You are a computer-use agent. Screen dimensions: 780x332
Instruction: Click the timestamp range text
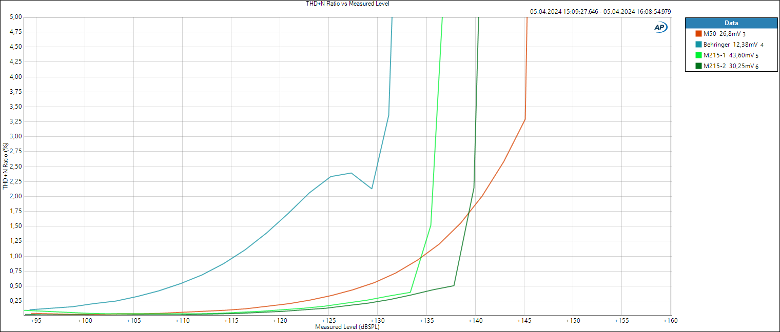click(x=600, y=11)
